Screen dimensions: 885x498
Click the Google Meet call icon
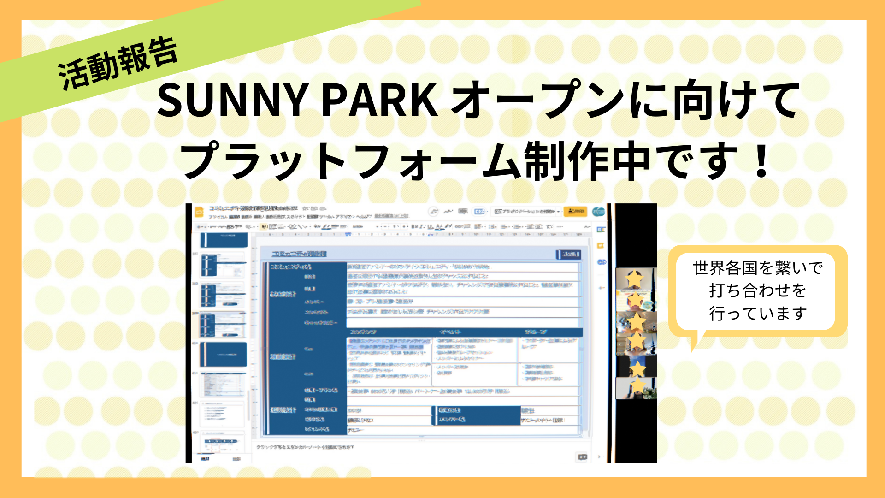coord(480,211)
